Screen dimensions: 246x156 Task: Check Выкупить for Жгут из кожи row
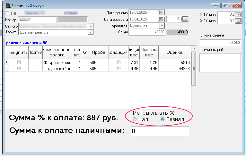pos(19,62)
